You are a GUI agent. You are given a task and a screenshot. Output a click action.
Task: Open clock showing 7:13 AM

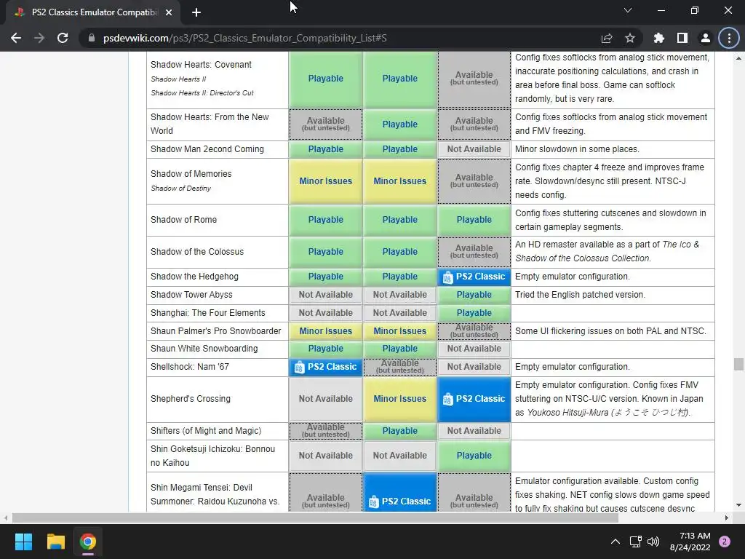(x=690, y=542)
